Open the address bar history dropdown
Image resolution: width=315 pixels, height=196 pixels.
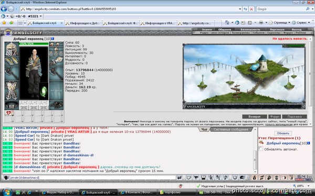tap(240, 9)
